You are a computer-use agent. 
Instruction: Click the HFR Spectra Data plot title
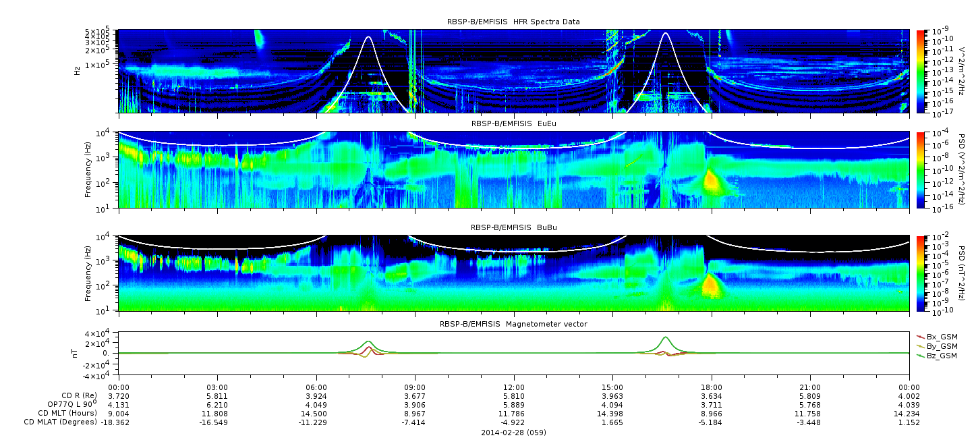513,22
